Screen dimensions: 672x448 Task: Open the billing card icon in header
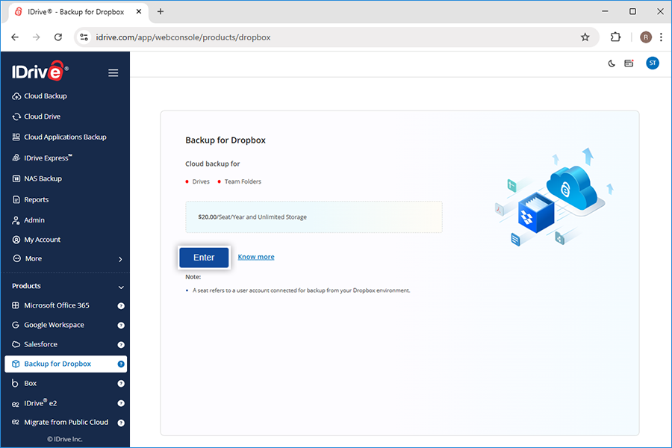tap(629, 63)
